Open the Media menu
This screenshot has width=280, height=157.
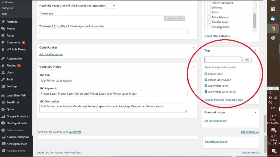point(11,29)
